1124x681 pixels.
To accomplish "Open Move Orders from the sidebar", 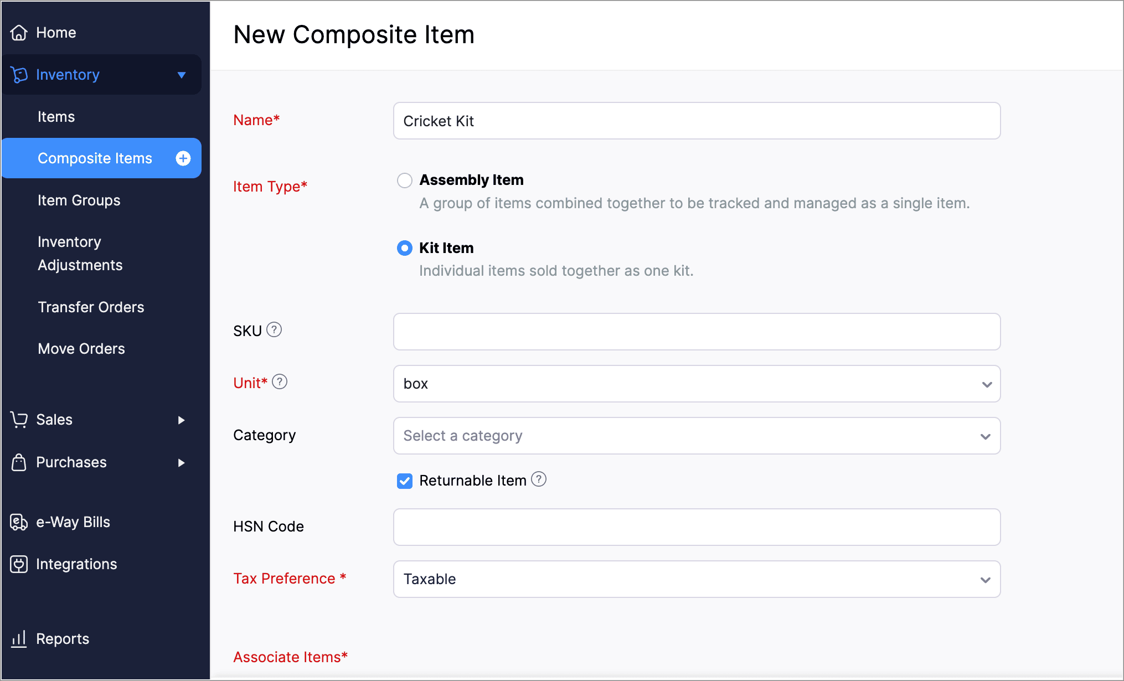I will [81, 349].
